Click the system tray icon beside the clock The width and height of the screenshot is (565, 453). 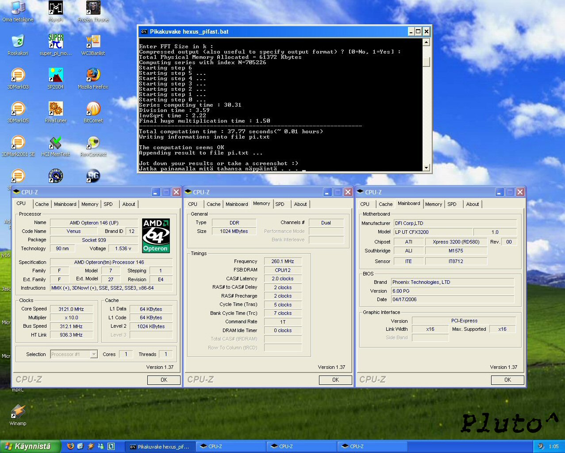pos(541,446)
